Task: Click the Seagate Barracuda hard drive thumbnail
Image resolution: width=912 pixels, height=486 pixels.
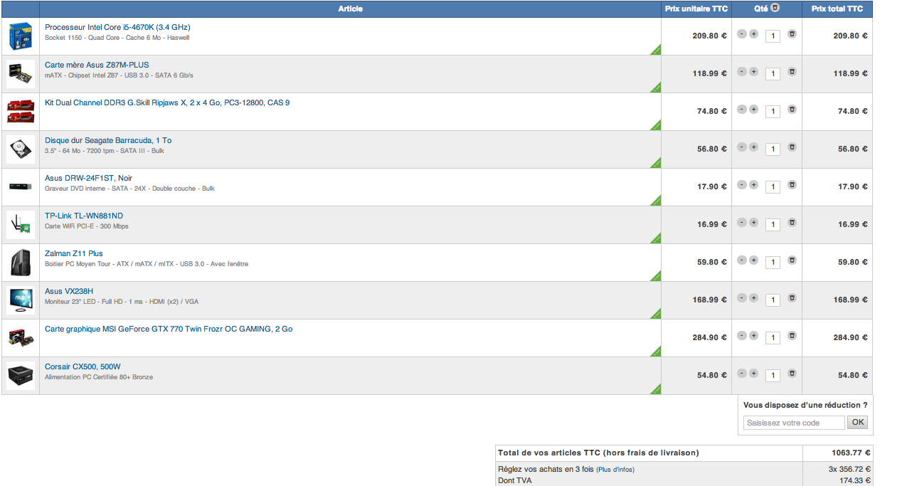Action: pos(21,149)
